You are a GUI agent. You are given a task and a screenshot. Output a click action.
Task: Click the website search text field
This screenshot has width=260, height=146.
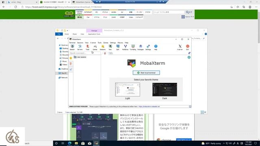pyautogui.click(x=169, y=12)
